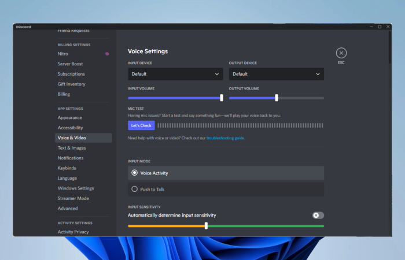The width and height of the screenshot is (405, 260).
Task: Click the input sensitivity slider handle
Action: tap(206, 226)
